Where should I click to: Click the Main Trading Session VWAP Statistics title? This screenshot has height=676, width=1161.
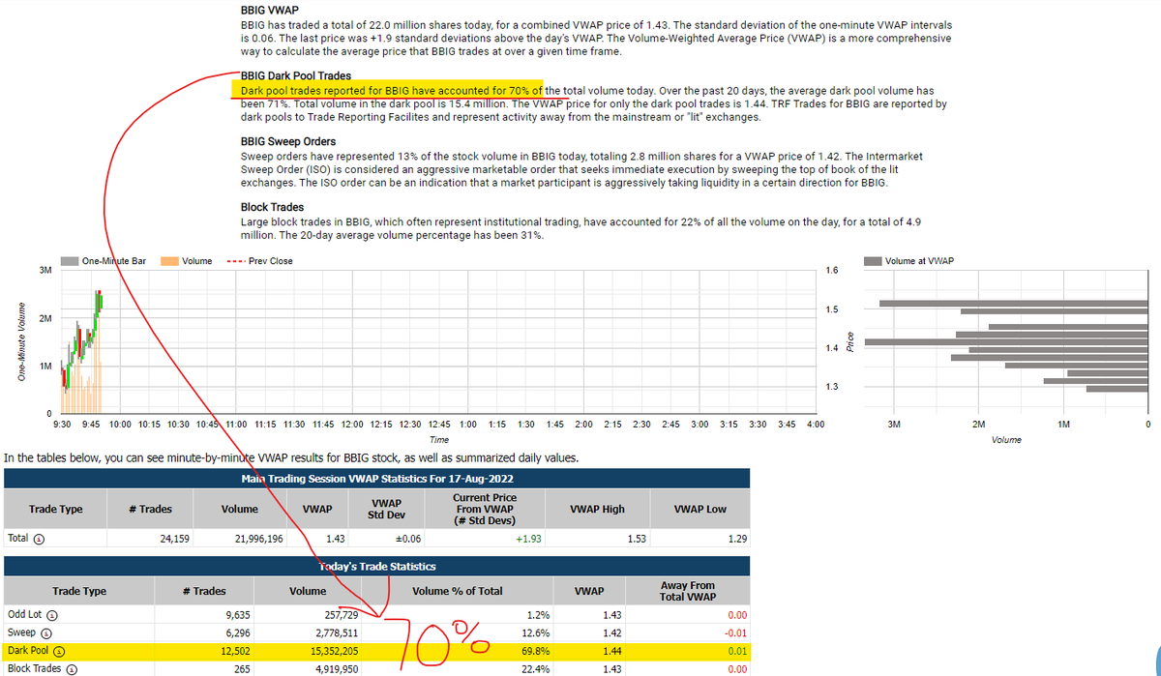coord(377,479)
